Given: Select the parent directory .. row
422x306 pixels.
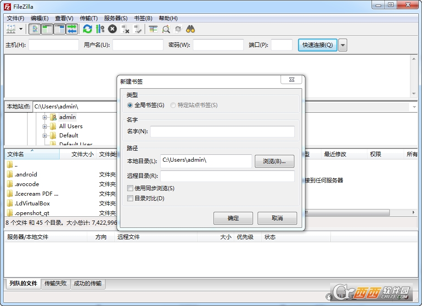Looking at the screenshot, I should (61, 165).
